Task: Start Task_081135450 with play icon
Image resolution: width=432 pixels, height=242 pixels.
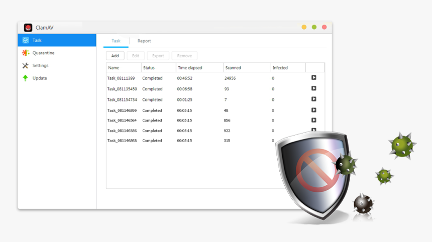Action: (313, 88)
